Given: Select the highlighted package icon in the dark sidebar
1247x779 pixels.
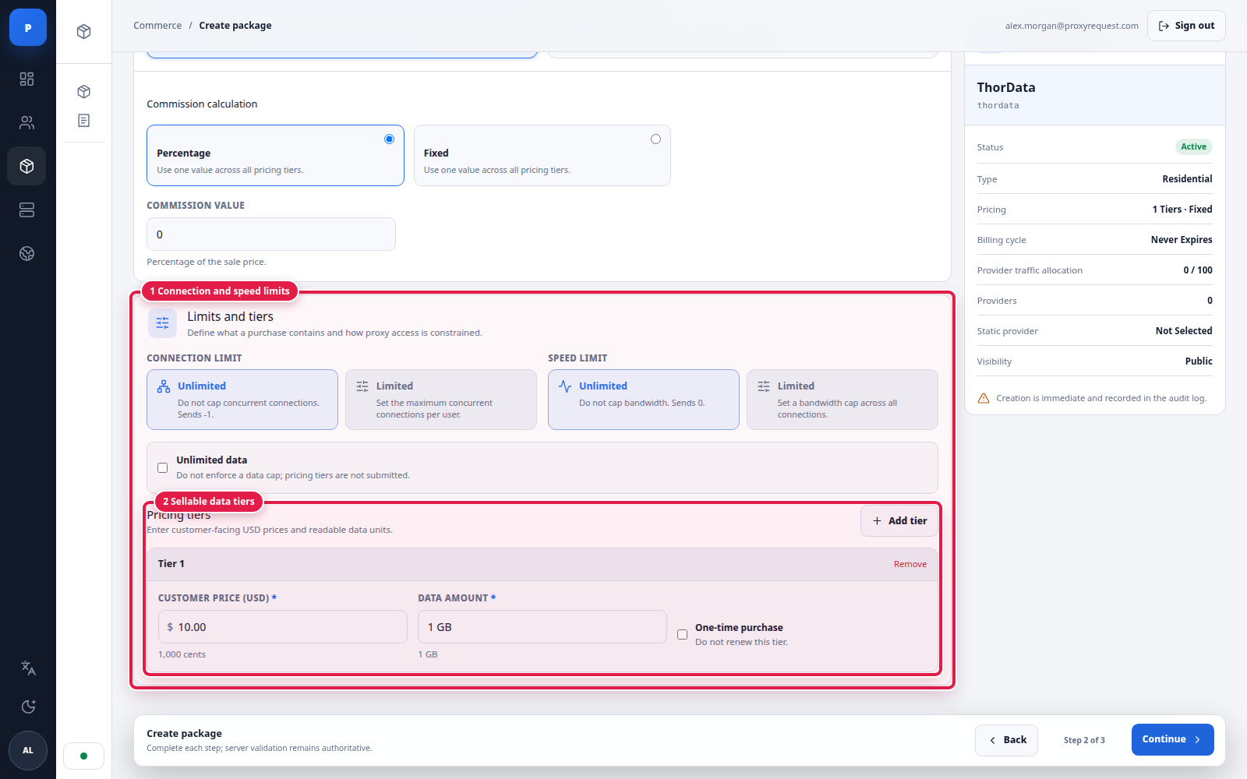Looking at the screenshot, I should pos(27,166).
